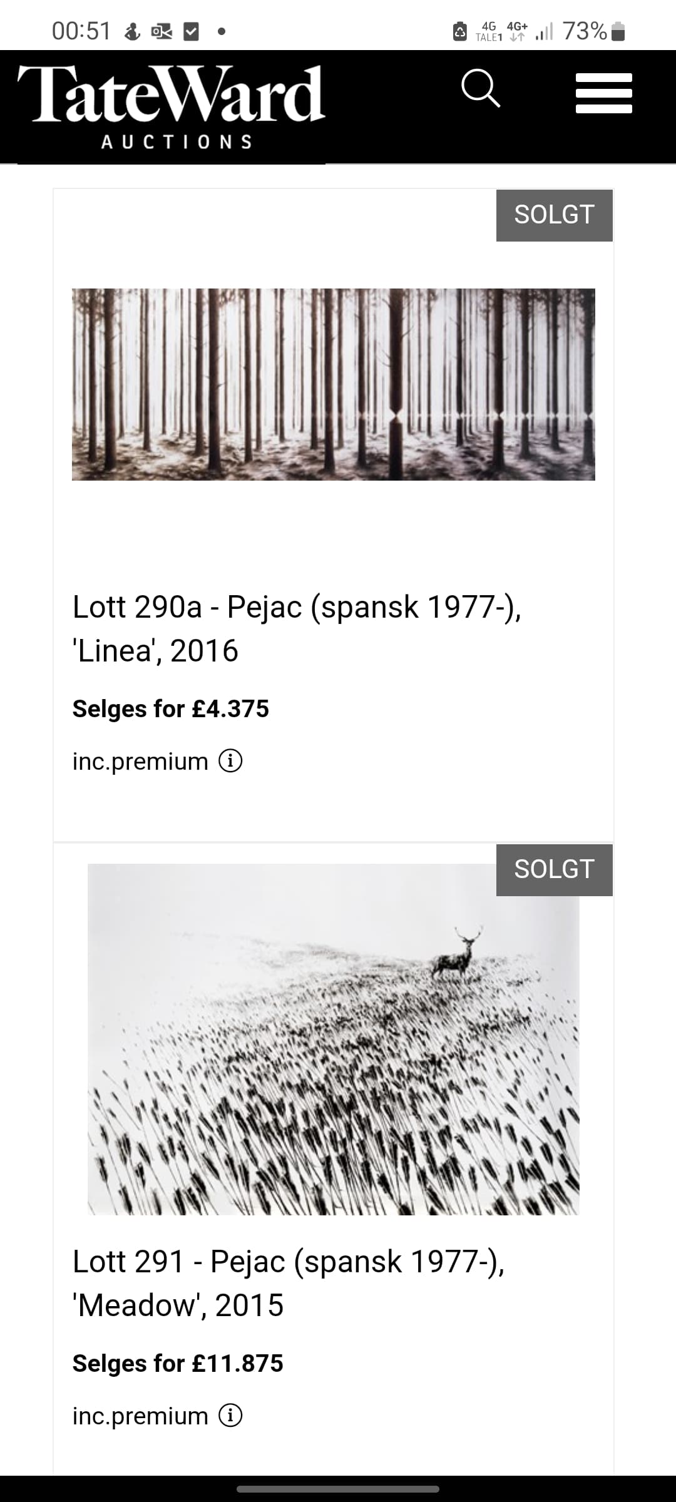
Task: Tap info icon beside Lot 291 premium
Action: (230, 1416)
